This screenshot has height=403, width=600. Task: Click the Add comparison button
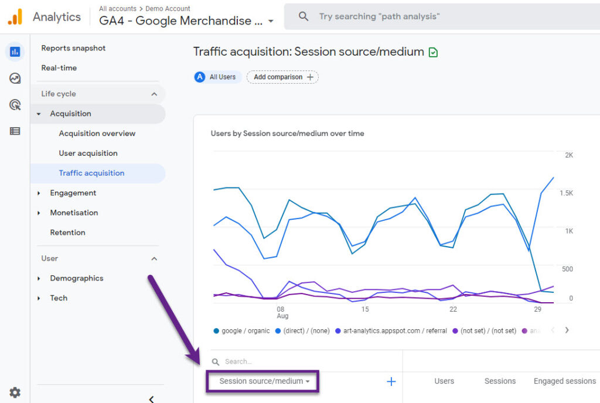tap(282, 77)
